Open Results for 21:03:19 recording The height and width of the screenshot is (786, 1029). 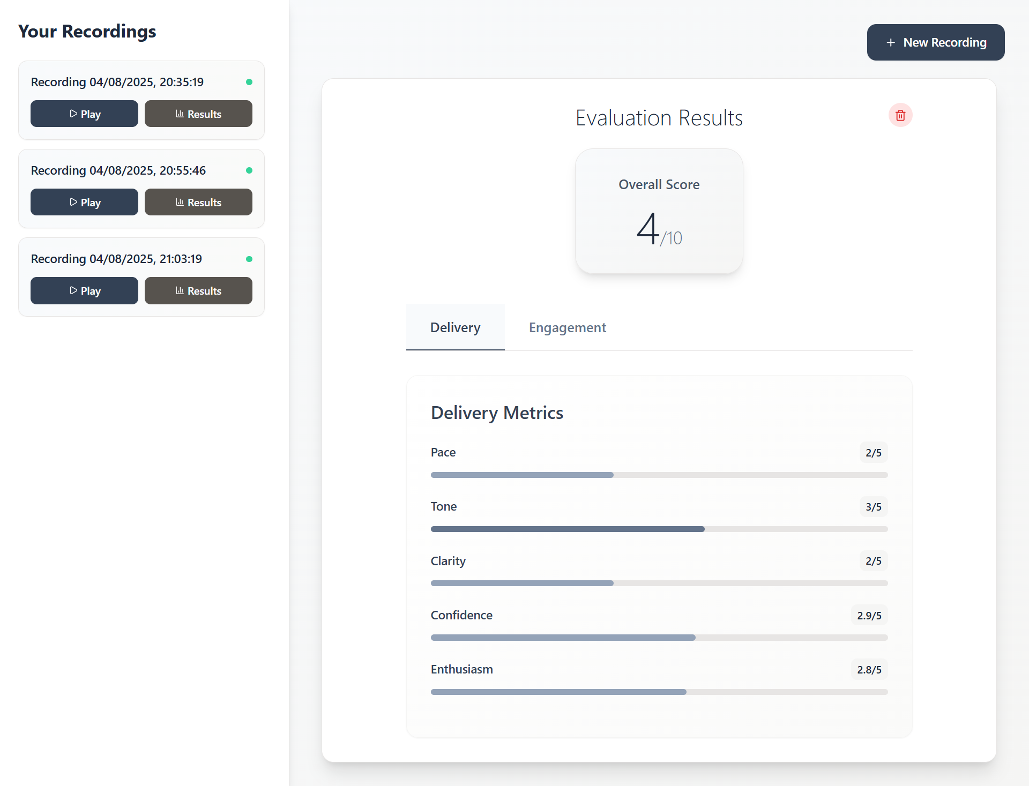coord(198,290)
